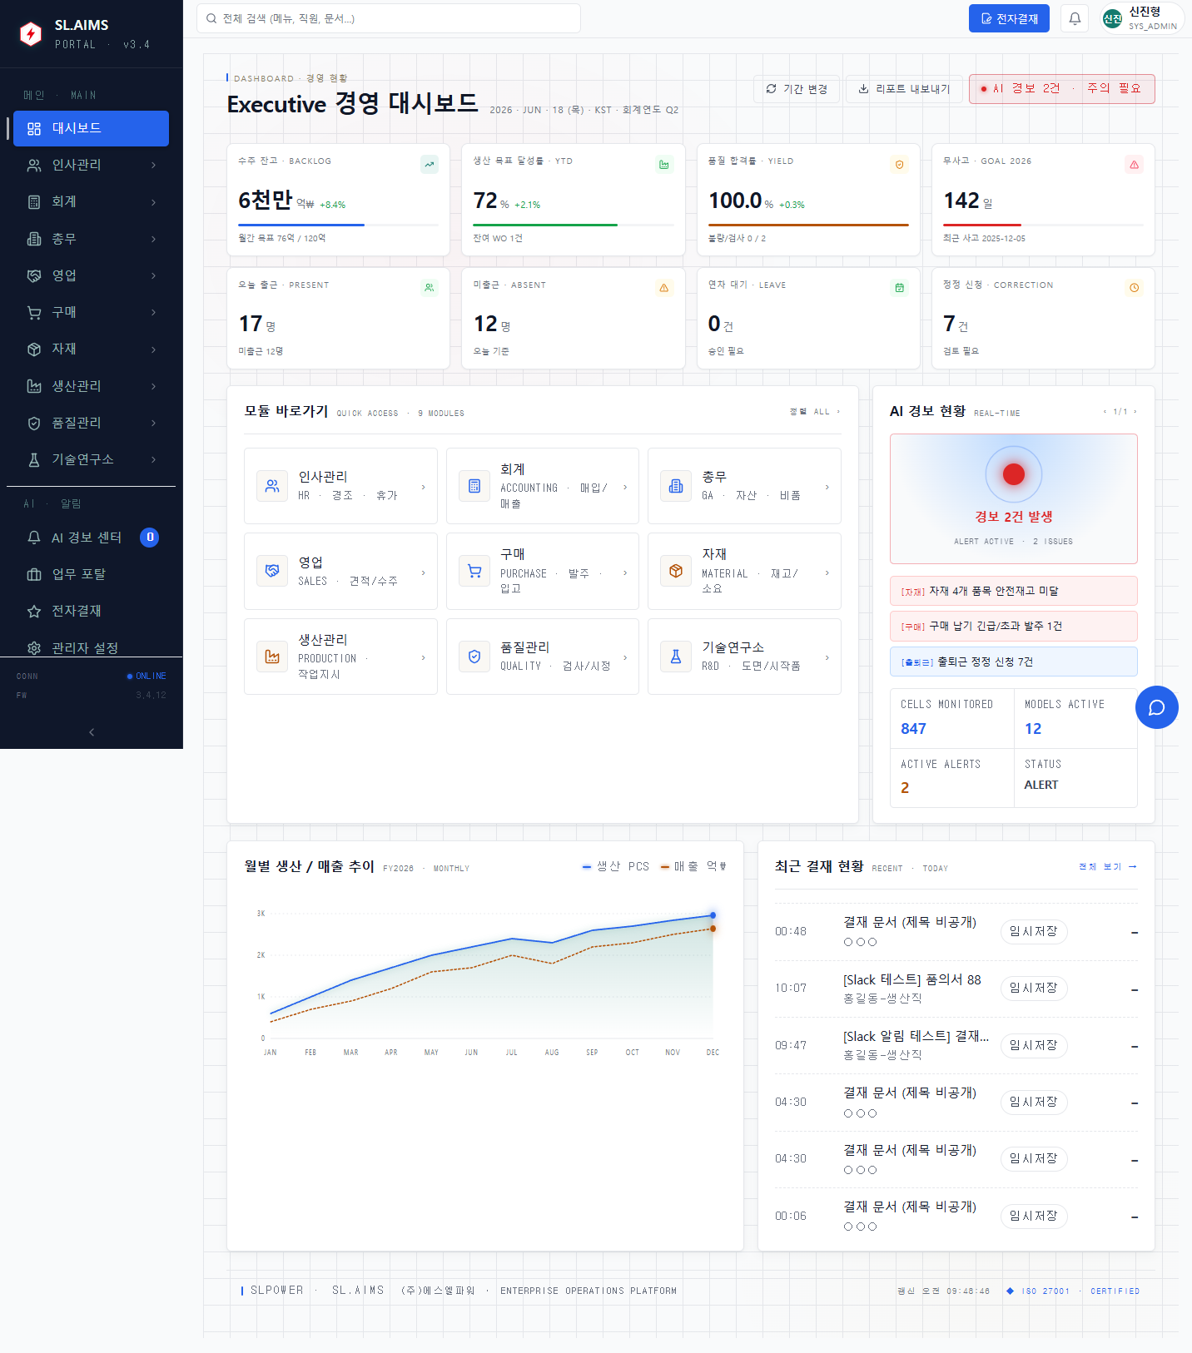Click the 생산관리 module factory icon
Image resolution: width=1192 pixels, height=1353 pixels.
coord(272,657)
